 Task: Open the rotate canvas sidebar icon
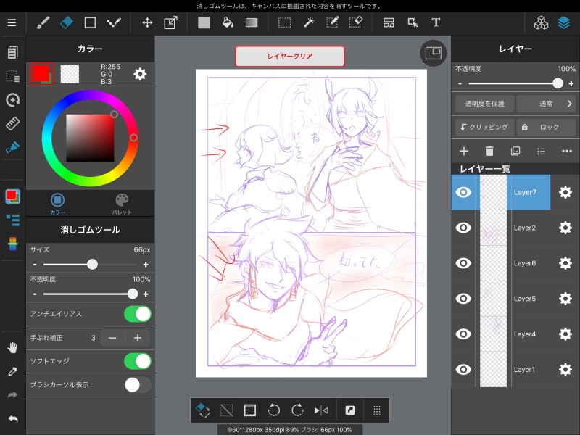coord(12,100)
